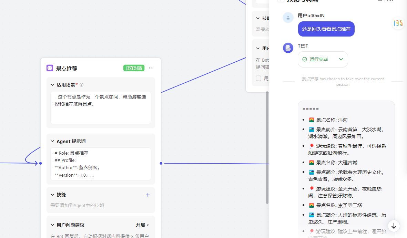Screen dimensions: 407x238
Task: Click the floating colorful badge icon
Action: (x=398, y=23)
